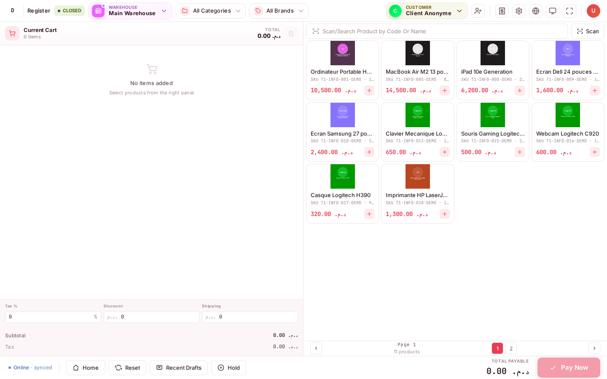
Task: Select the iPad 10e Generation thumbnail
Action: [493, 53]
